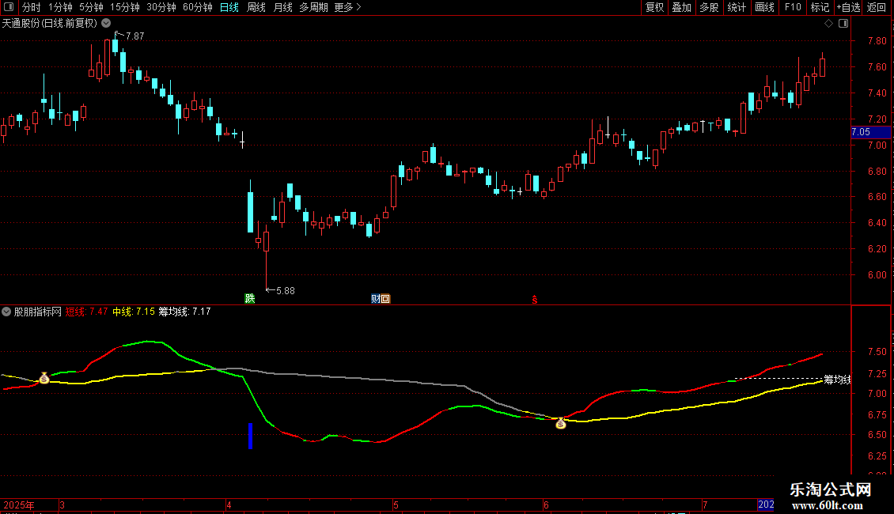Screen dimensions: 894x514
Task: Select the 5分钟 period tab
Action: pyautogui.click(x=91, y=7)
